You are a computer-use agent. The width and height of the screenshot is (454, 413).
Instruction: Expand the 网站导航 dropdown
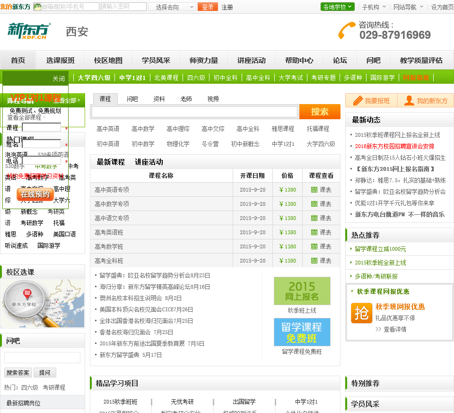[408, 7]
